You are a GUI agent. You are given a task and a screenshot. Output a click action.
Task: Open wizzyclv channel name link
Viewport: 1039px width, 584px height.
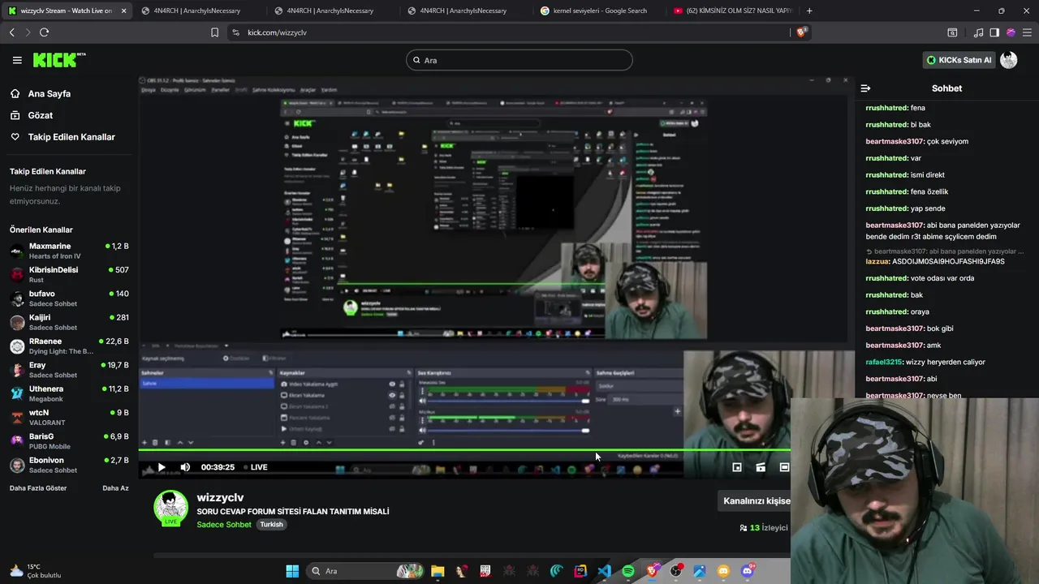click(220, 497)
